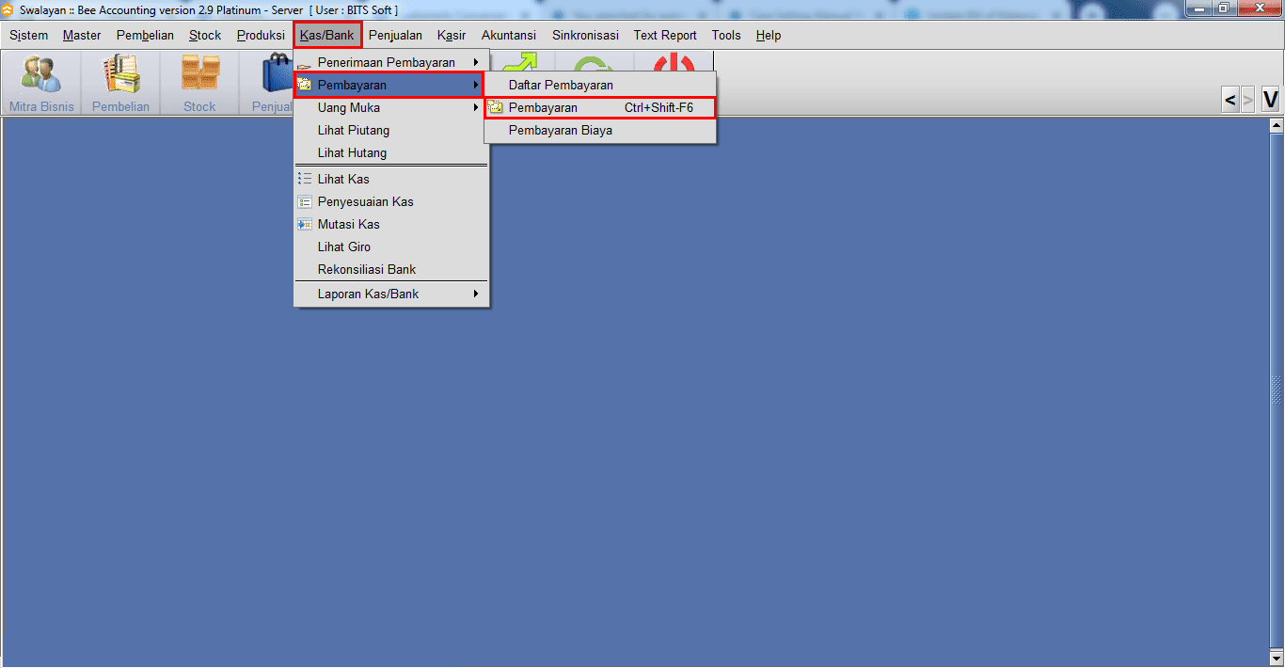Choose Pembayaran with Ctrl+Shift-F6 shortcut
Viewport: 1285px width, 668px height.
[x=599, y=107]
